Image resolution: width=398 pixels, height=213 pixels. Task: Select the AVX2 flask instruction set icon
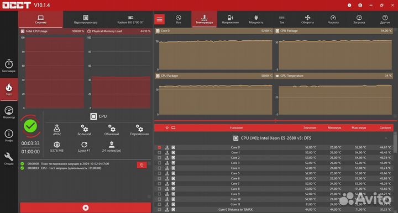click(56, 130)
